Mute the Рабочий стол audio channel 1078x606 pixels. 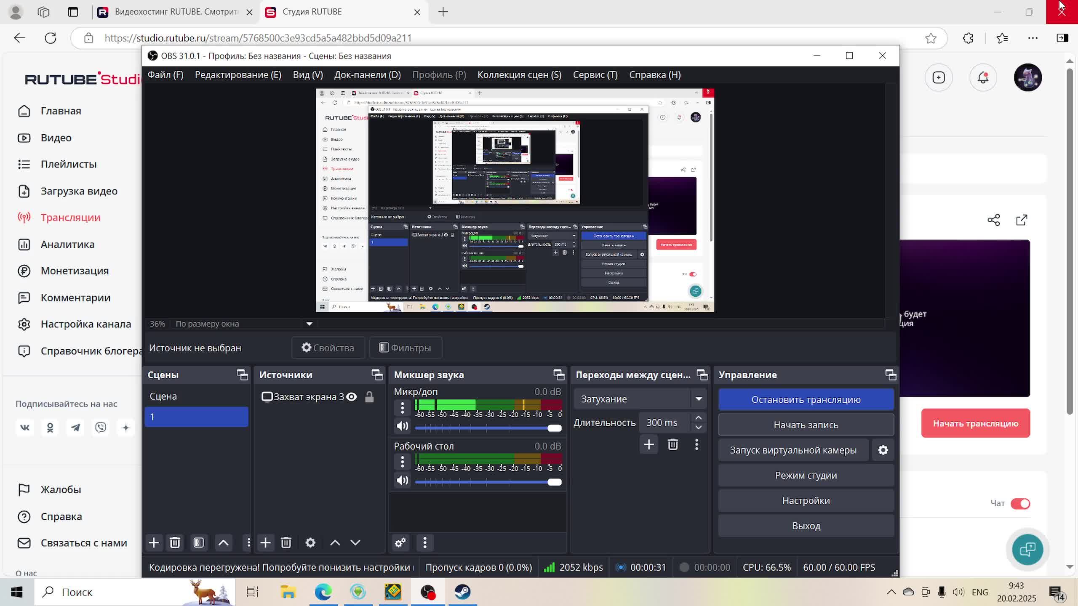402,480
